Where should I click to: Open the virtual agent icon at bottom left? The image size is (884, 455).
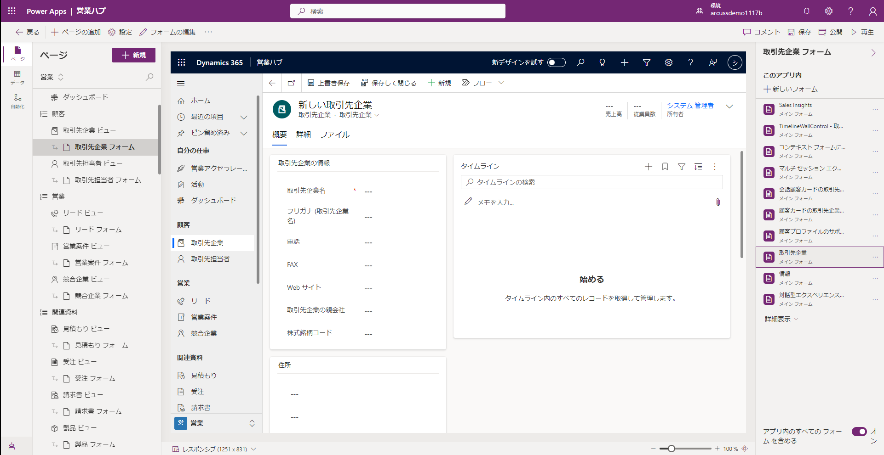(12, 446)
